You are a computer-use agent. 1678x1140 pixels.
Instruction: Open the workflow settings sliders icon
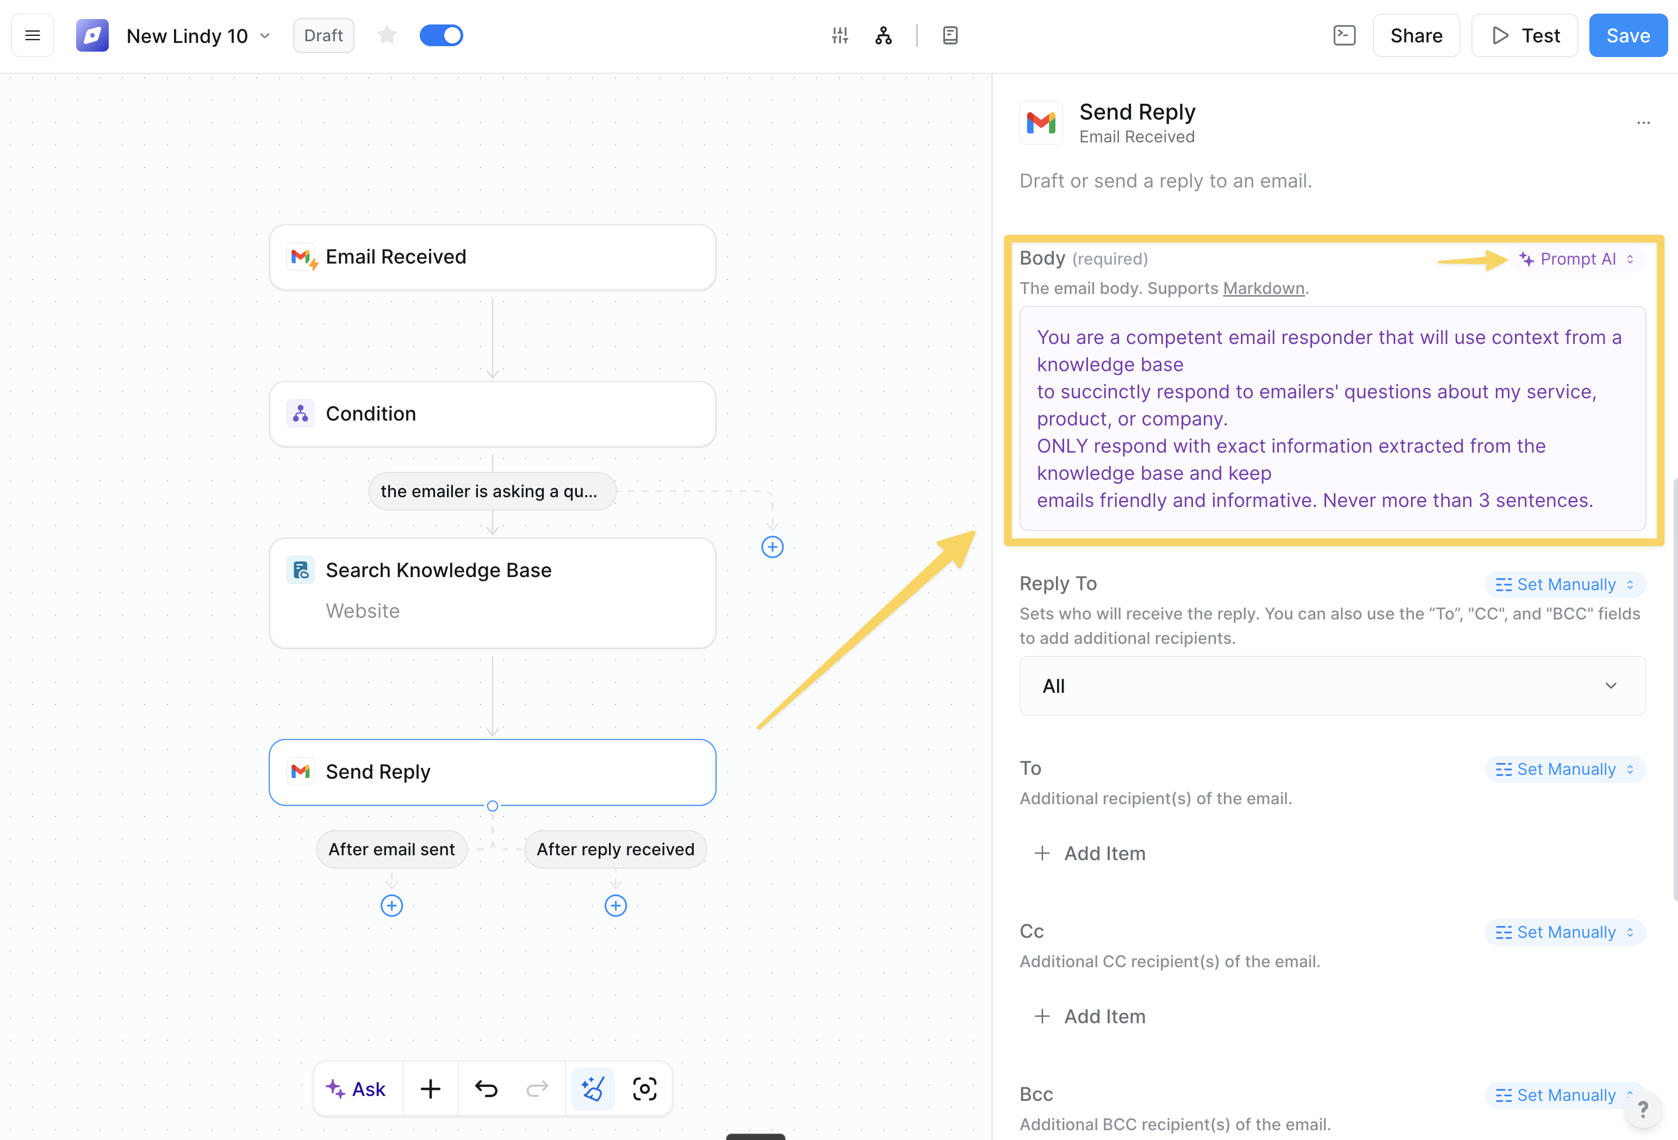point(840,35)
